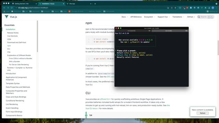The height and width of the screenshot is (123, 219).
Task: Open With a Bundler in sidebar
Action: pos(14,61)
